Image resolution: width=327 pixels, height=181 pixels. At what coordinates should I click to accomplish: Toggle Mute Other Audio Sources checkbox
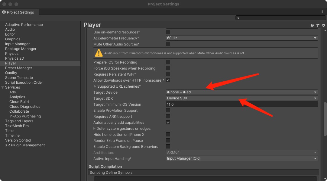click(x=168, y=44)
